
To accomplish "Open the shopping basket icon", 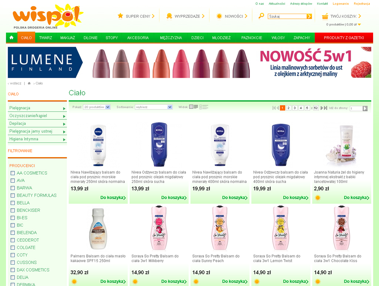I will pyautogui.click(x=325, y=16).
